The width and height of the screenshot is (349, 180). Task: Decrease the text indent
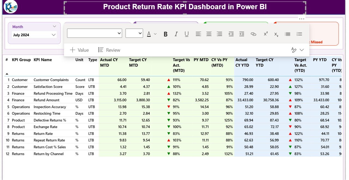coord(231,34)
